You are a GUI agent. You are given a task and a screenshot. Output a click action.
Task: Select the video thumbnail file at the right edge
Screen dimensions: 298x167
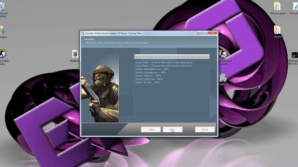click(294, 58)
